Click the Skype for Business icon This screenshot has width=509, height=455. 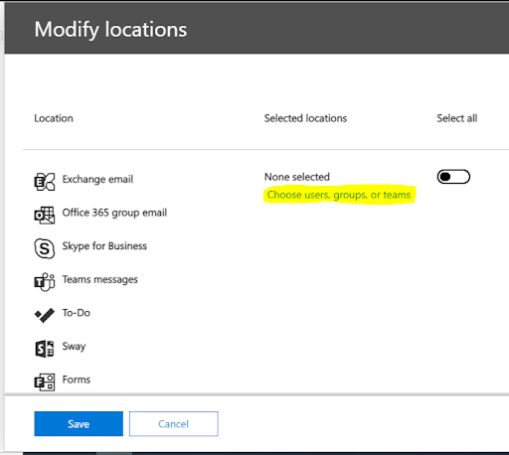pos(45,248)
